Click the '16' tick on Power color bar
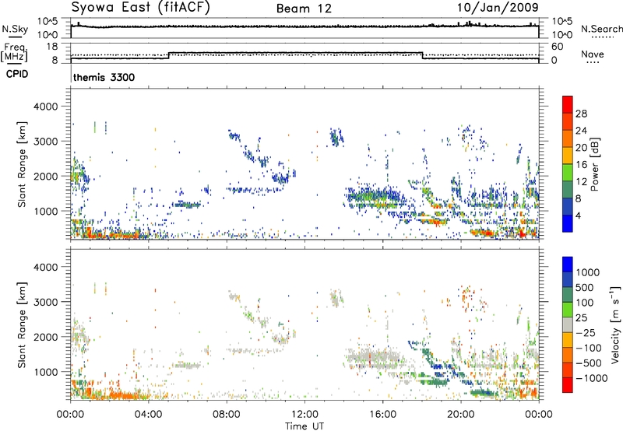 click(581, 164)
